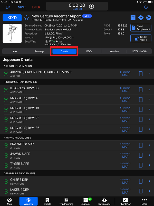
Task: Show BRAYMER 8 ARR on map
Action: (x=125, y=145)
